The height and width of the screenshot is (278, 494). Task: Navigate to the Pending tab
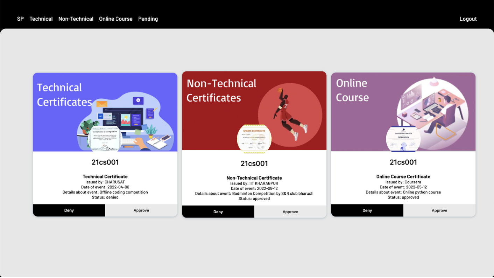(x=148, y=19)
